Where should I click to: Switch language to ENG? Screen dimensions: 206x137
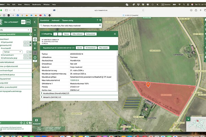28,22
